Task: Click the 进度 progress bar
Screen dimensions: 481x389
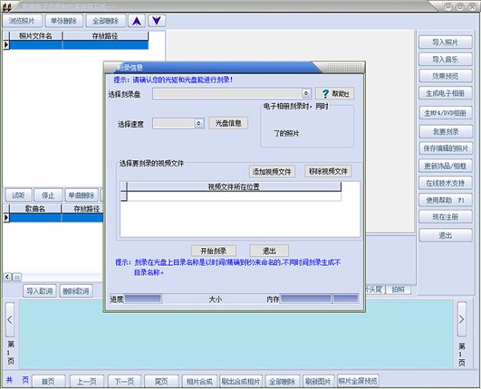Action: pyautogui.click(x=143, y=299)
